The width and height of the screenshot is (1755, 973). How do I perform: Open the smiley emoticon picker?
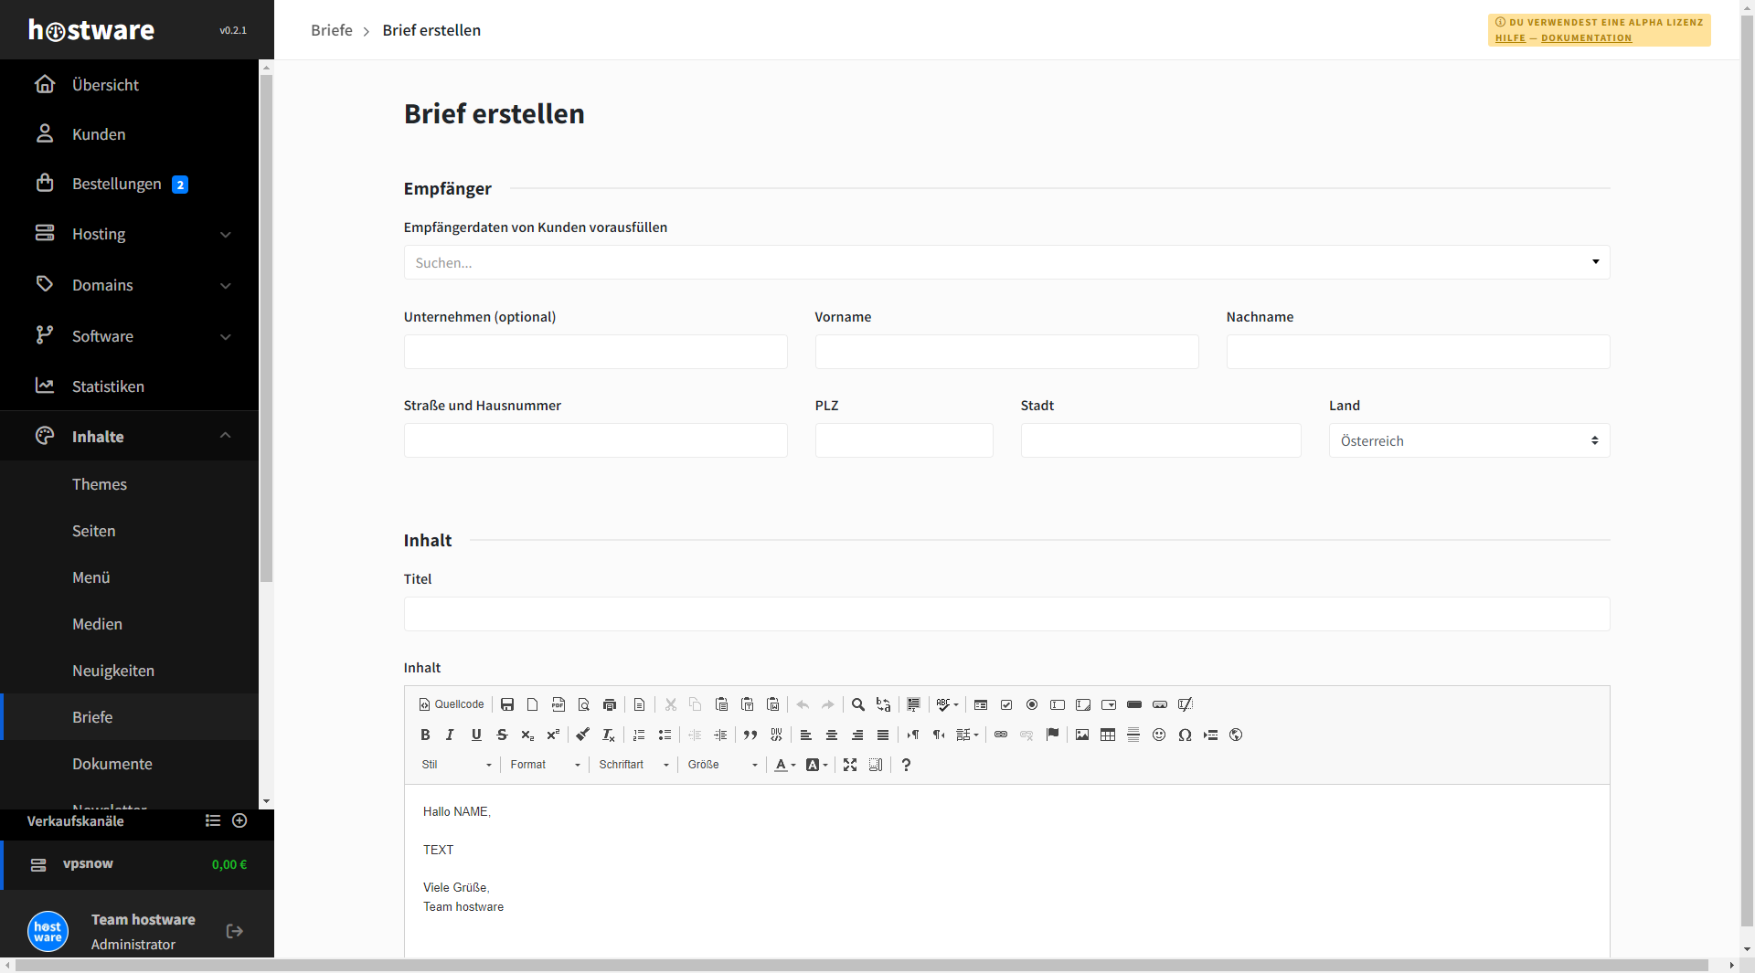1159,735
